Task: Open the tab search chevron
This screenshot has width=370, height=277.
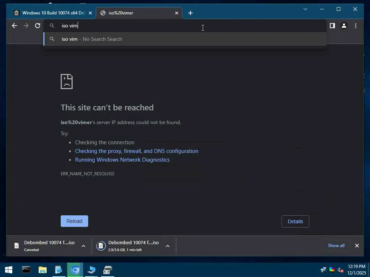Action: pyautogui.click(x=305, y=9)
